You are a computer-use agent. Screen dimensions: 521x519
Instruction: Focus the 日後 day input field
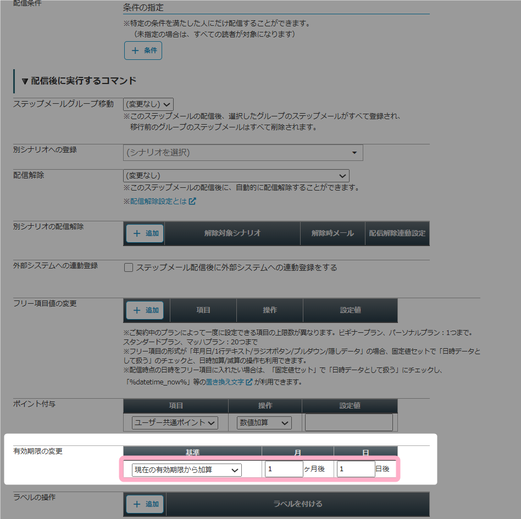[356, 469]
